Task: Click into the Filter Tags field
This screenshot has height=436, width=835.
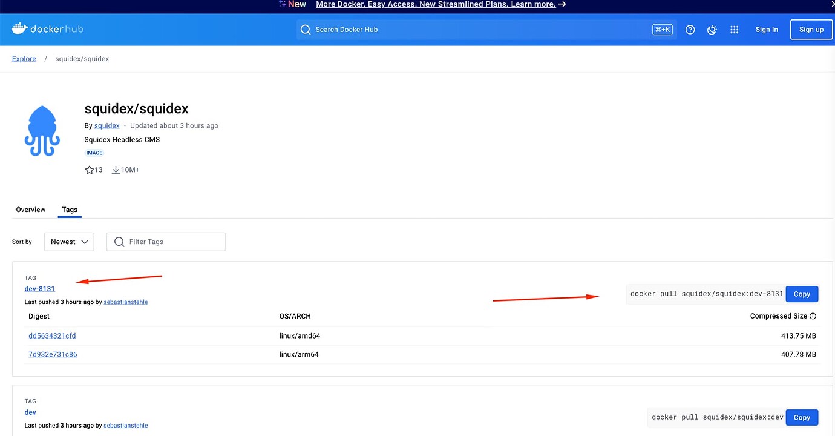Action: coord(166,242)
